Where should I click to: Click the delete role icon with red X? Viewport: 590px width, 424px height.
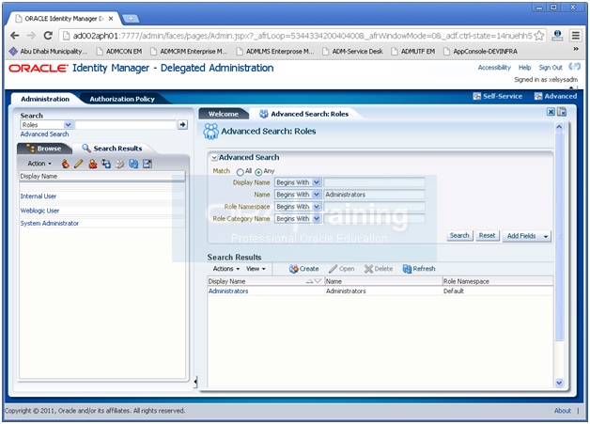pos(93,164)
